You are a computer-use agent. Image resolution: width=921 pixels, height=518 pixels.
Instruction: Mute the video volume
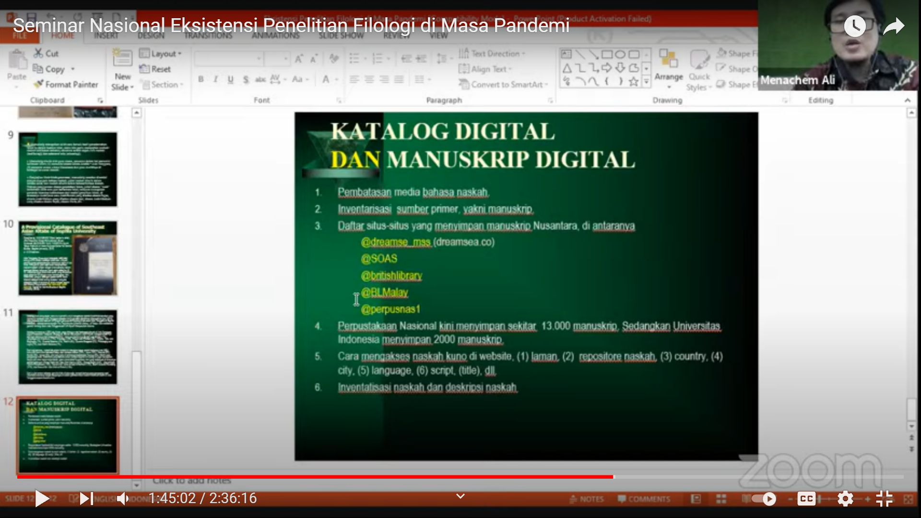(123, 499)
